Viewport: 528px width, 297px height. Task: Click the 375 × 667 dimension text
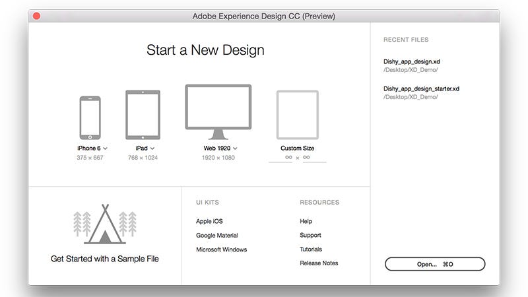point(90,158)
